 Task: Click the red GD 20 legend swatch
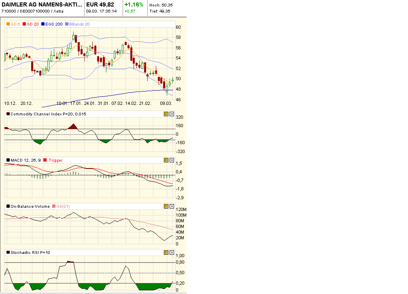pyautogui.click(x=24, y=24)
